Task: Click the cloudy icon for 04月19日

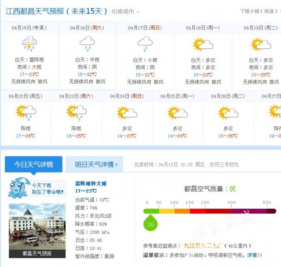Action: tap(261, 44)
